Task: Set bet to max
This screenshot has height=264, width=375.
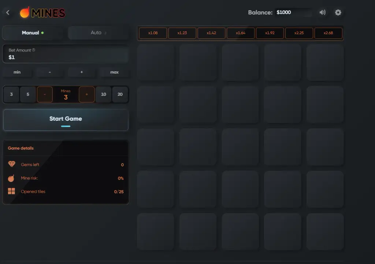Action: (114, 72)
